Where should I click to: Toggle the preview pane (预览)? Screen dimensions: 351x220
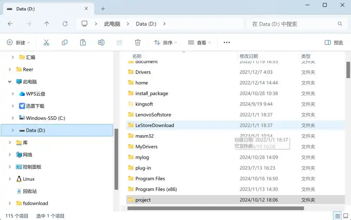tap(334, 42)
